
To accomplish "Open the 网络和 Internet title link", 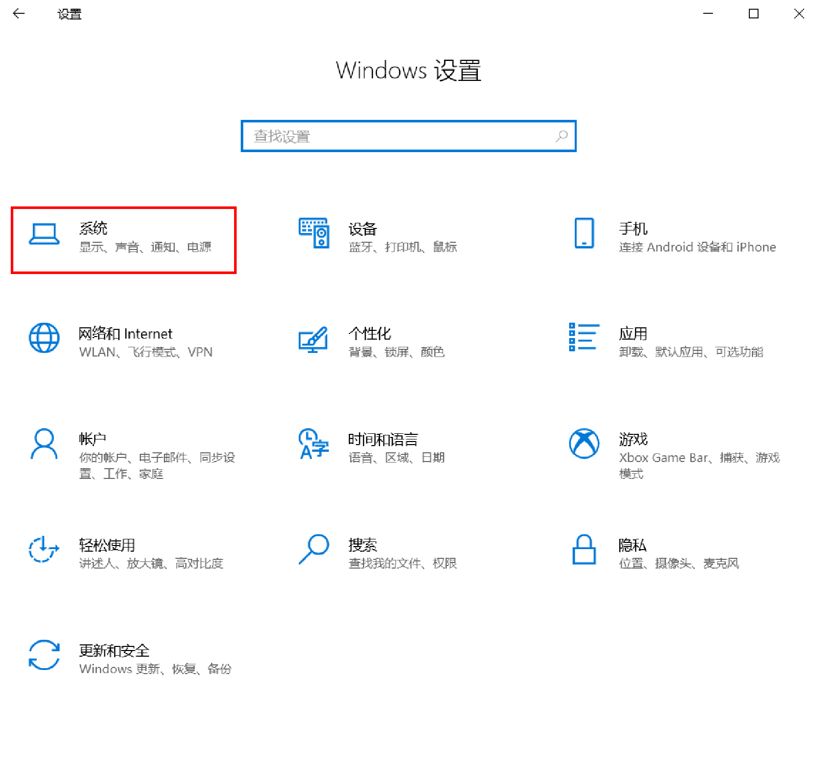I will click(125, 334).
